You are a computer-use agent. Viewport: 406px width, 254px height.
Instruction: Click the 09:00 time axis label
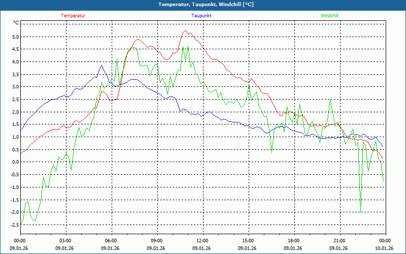(x=156, y=241)
